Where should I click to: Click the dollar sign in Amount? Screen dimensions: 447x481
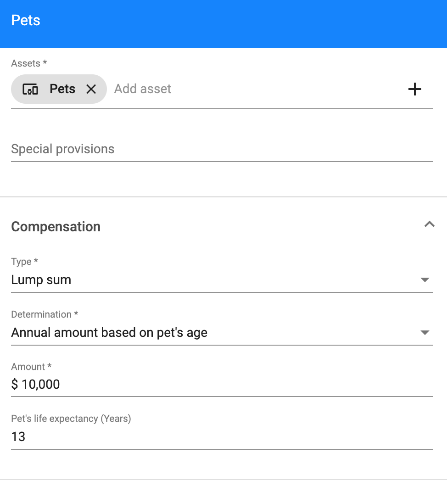pos(14,384)
